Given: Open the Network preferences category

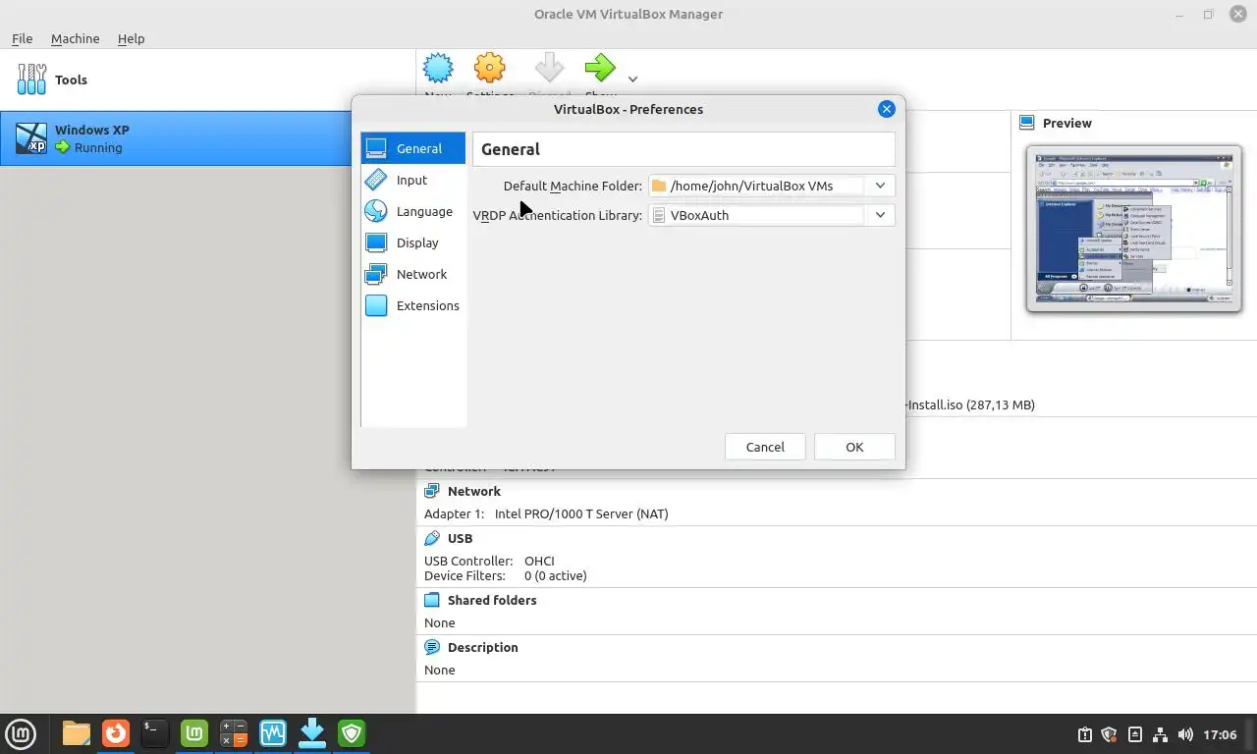Looking at the screenshot, I should [x=412, y=274].
